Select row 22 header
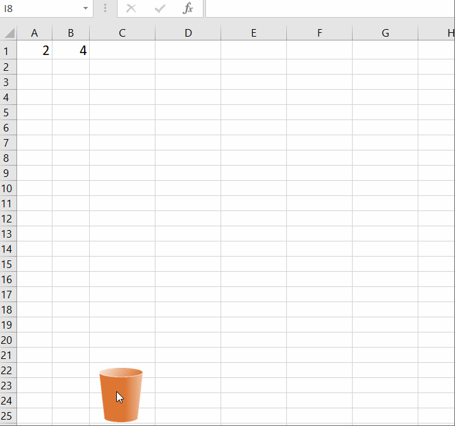This screenshot has height=426, width=455. point(8,370)
